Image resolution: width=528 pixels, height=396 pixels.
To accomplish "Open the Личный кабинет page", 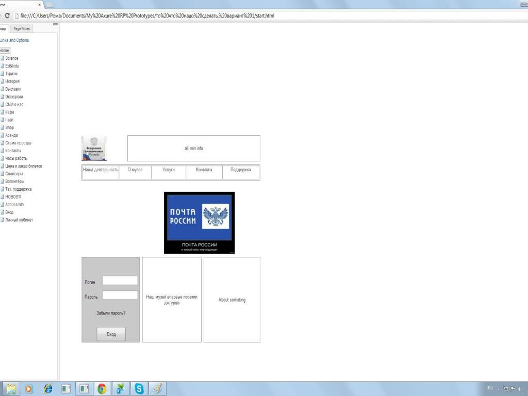I will [19, 220].
